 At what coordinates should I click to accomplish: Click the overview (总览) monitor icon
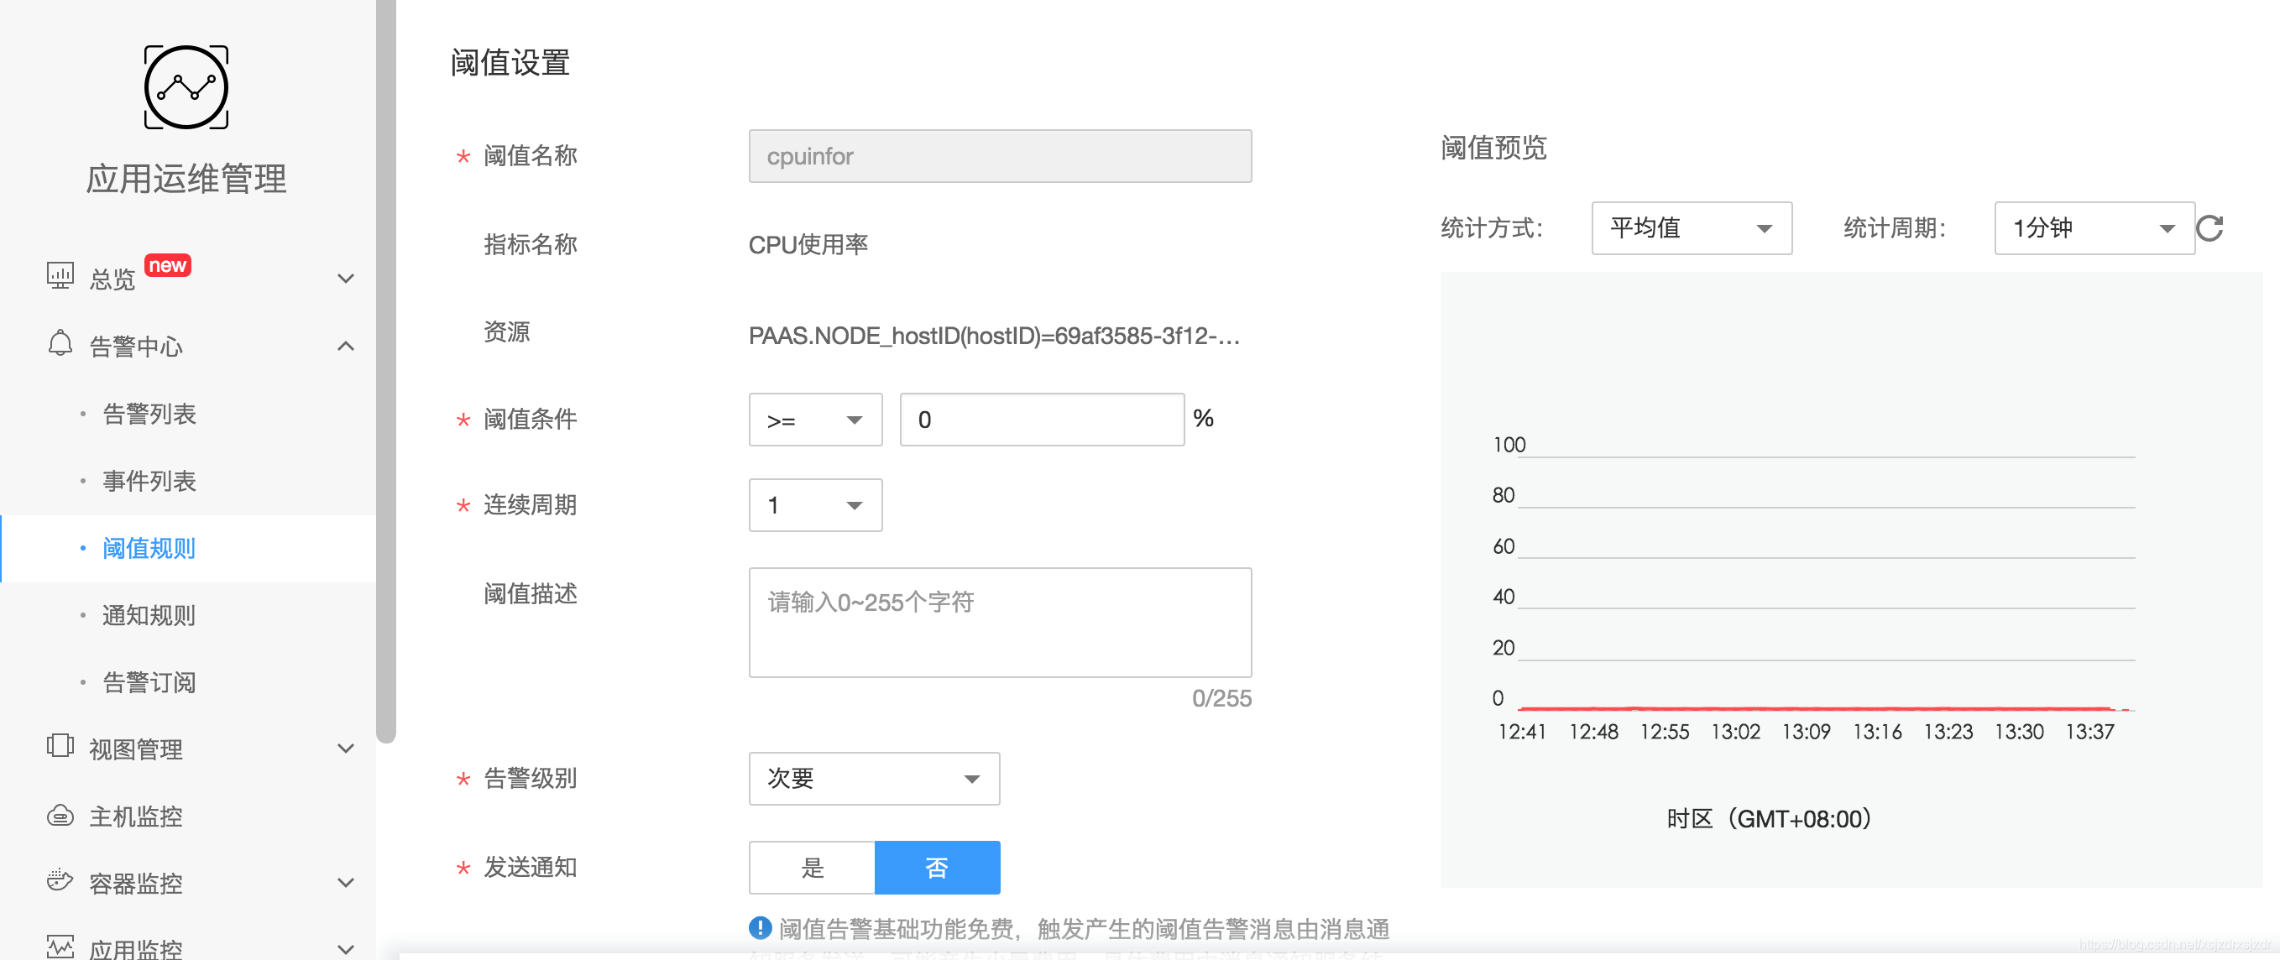(60, 276)
